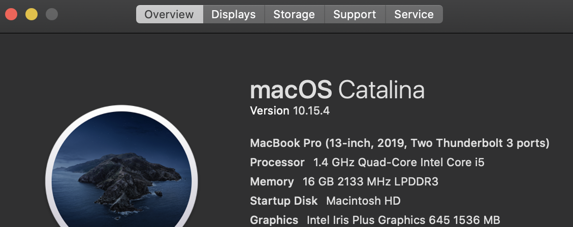The width and height of the screenshot is (573, 227).
Task: Open the Displays tab
Action: click(234, 14)
